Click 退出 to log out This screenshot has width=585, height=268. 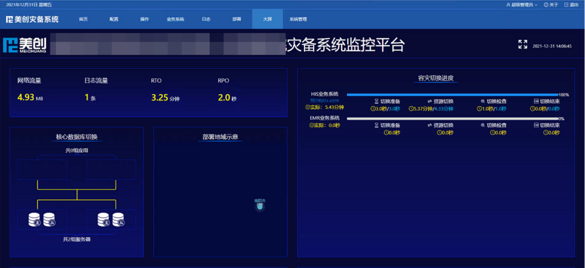[572, 5]
